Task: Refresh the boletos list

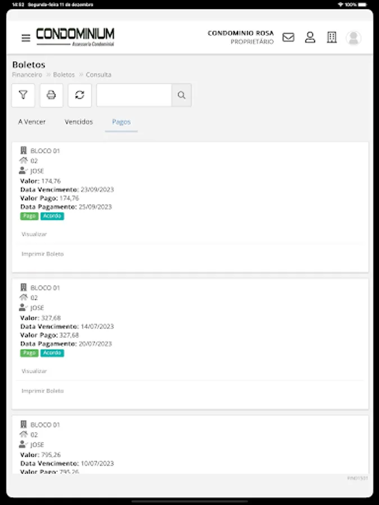Action: click(79, 95)
